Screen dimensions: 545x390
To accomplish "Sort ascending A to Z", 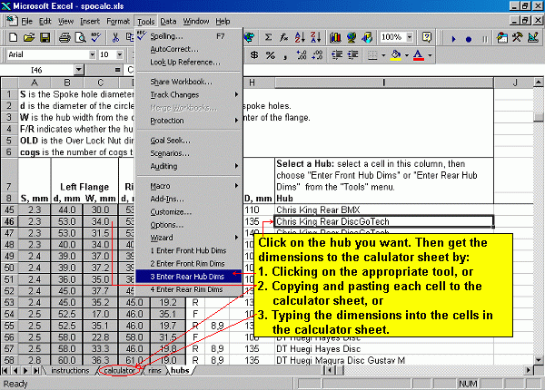I will [300, 37].
